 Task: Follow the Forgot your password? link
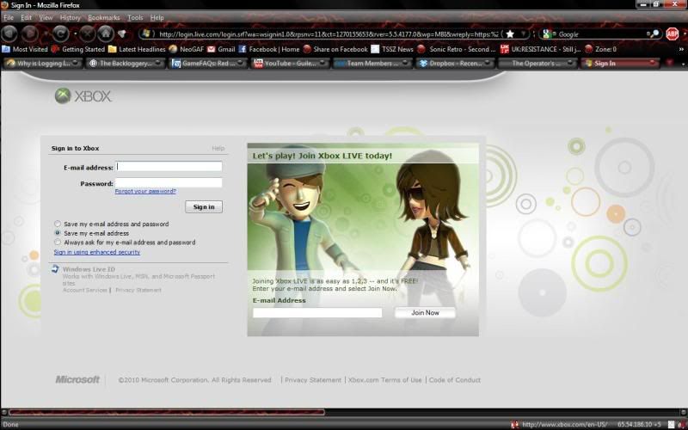[145, 191]
